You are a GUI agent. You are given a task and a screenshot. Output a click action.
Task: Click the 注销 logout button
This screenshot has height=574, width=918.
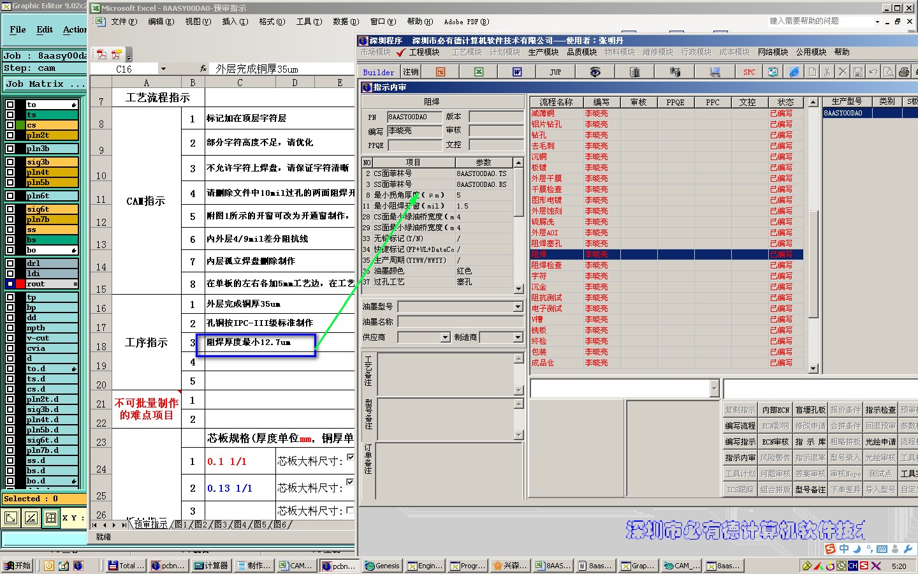[x=411, y=72]
